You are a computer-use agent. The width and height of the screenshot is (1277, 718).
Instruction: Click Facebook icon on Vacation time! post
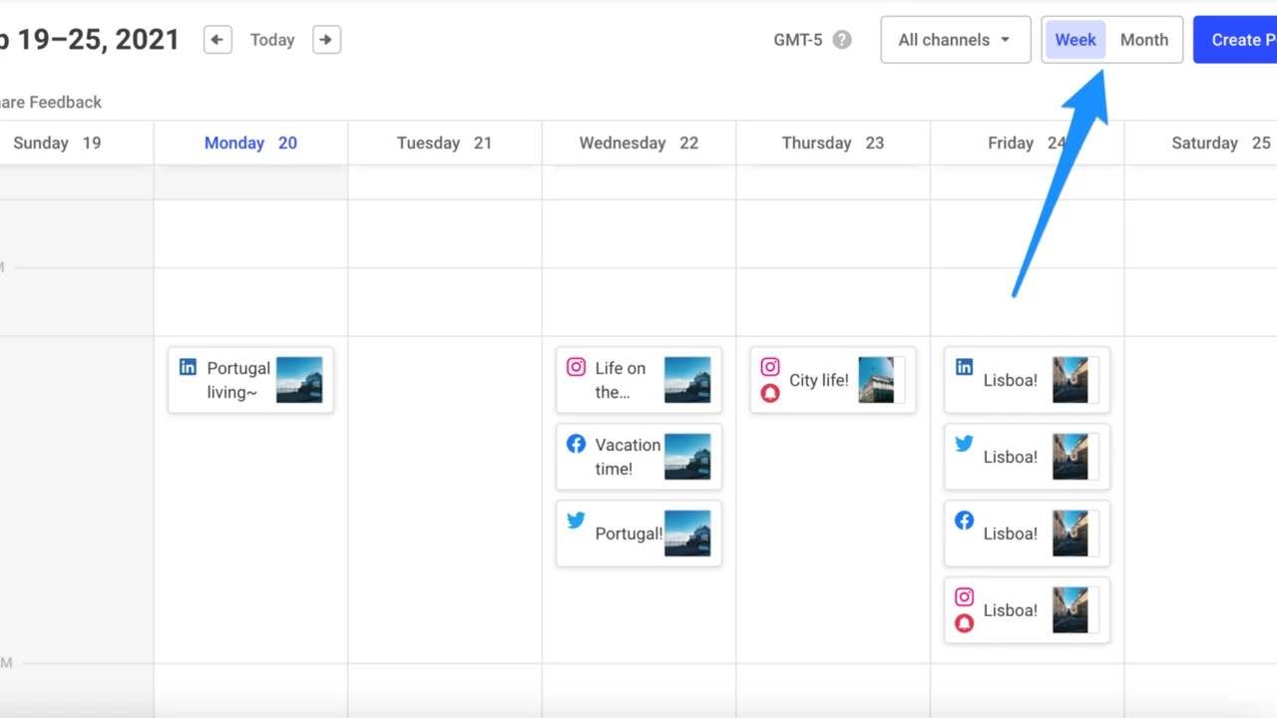(576, 444)
